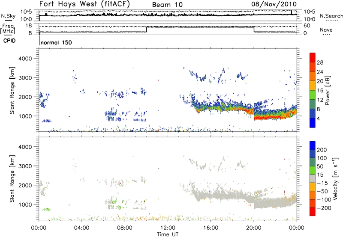Click the '60' Nave axis tick
Viewport: 343px width, 237px height.
coord(307,26)
